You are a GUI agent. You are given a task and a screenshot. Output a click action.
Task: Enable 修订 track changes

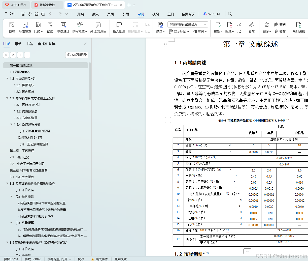click(160, 27)
